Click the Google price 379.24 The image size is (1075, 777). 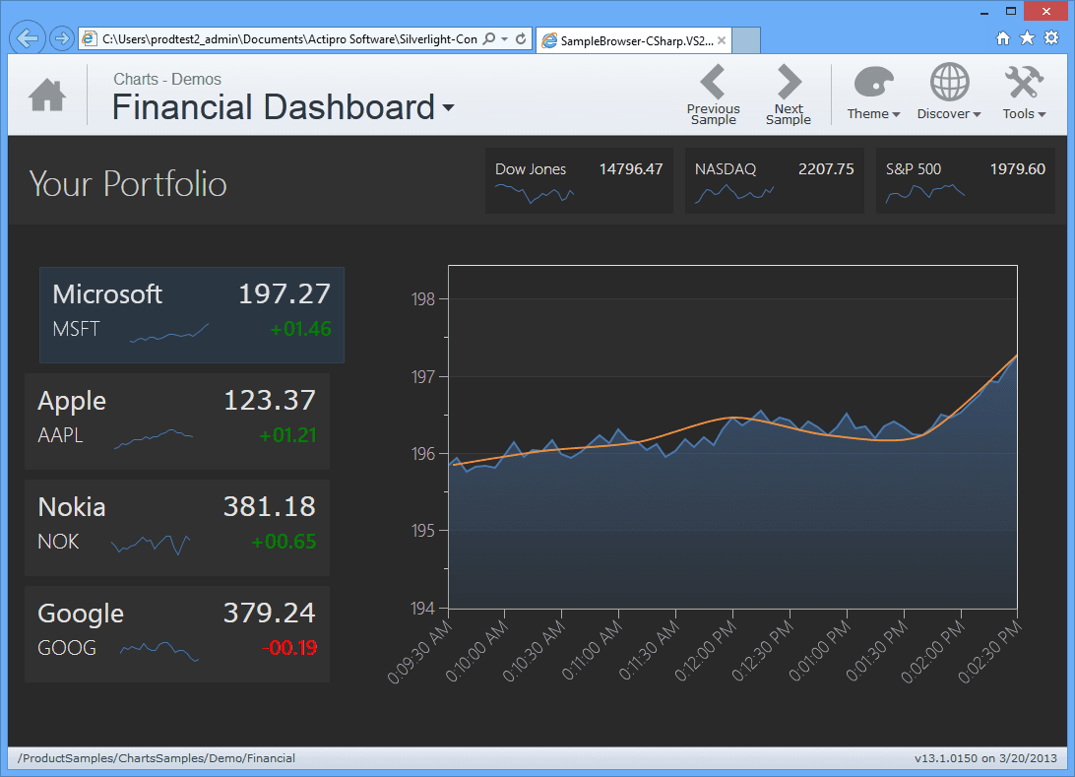(x=270, y=614)
